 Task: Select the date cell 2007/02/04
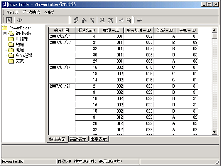[62, 37]
